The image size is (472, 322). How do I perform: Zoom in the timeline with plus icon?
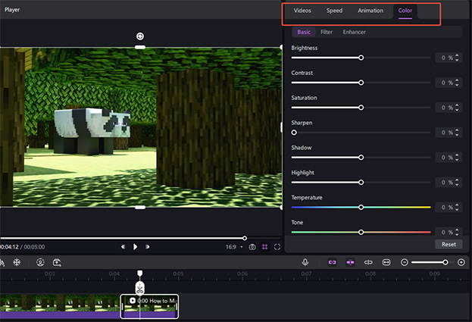click(x=461, y=262)
